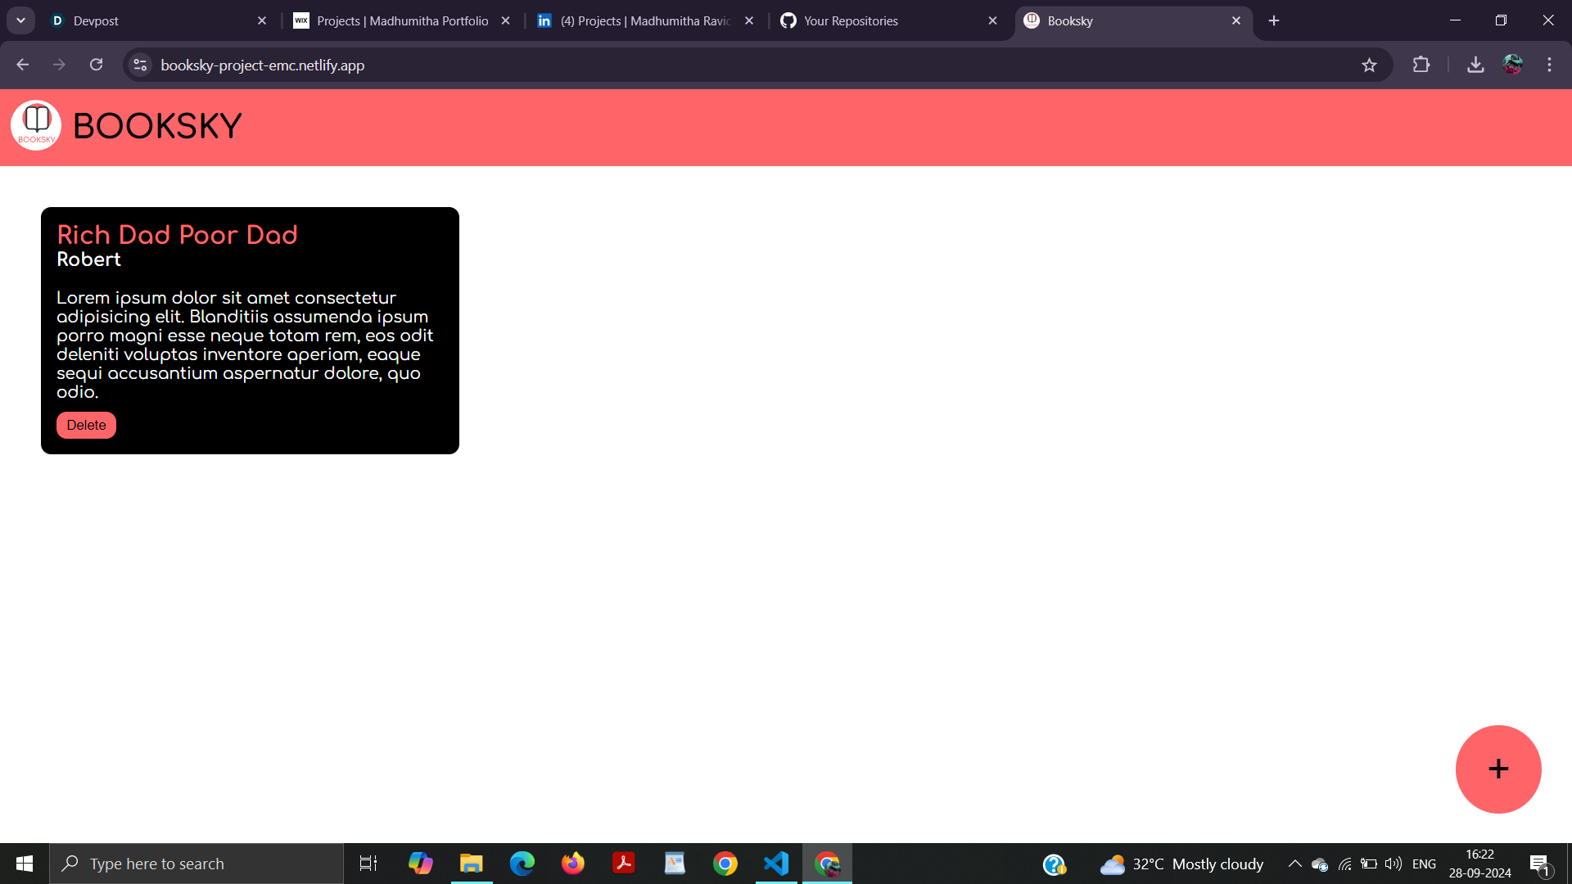Open the Chrome downloads icon

(x=1475, y=65)
